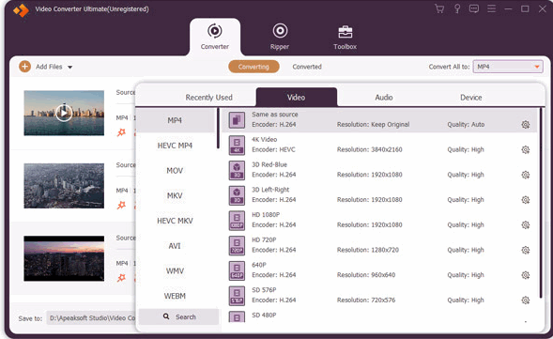Select the aerial city video thumbnail
This screenshot has height=339, width=553.
[x=64, y=186]
